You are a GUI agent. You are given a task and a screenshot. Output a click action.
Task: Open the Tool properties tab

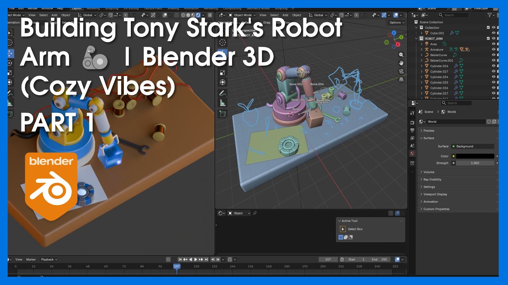click(412, 113)
